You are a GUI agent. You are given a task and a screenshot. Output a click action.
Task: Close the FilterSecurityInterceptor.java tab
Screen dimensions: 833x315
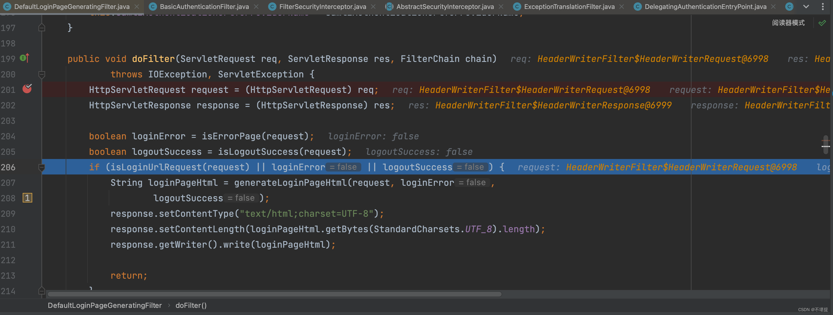tap(373, 7)
